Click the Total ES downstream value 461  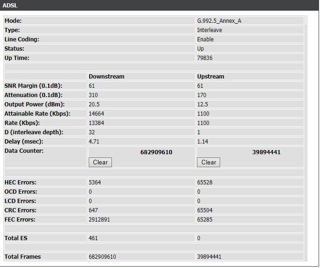pyautogui.click(x=93, y=238)
